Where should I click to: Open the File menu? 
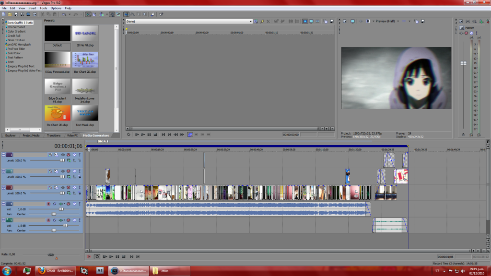4,8
